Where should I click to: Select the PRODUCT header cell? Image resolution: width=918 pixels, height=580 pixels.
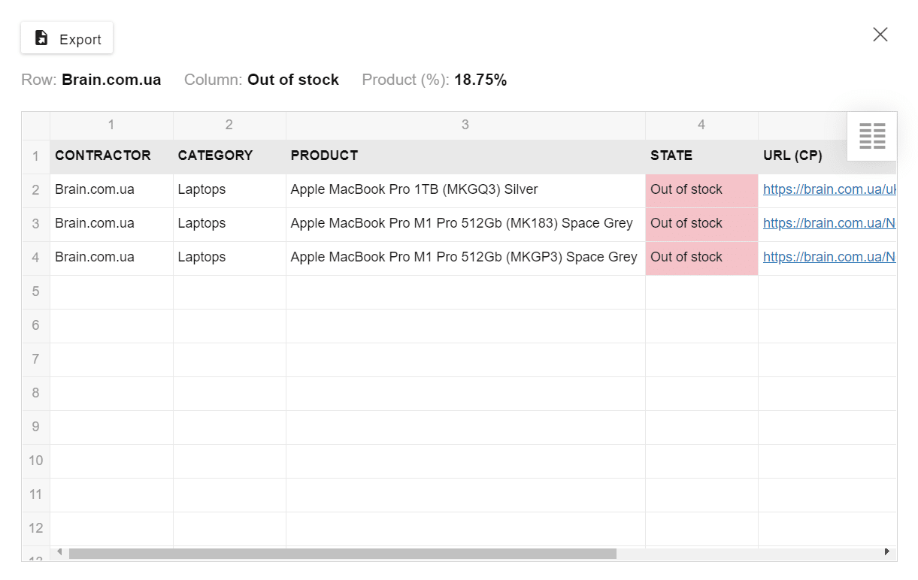coord(465,156)
